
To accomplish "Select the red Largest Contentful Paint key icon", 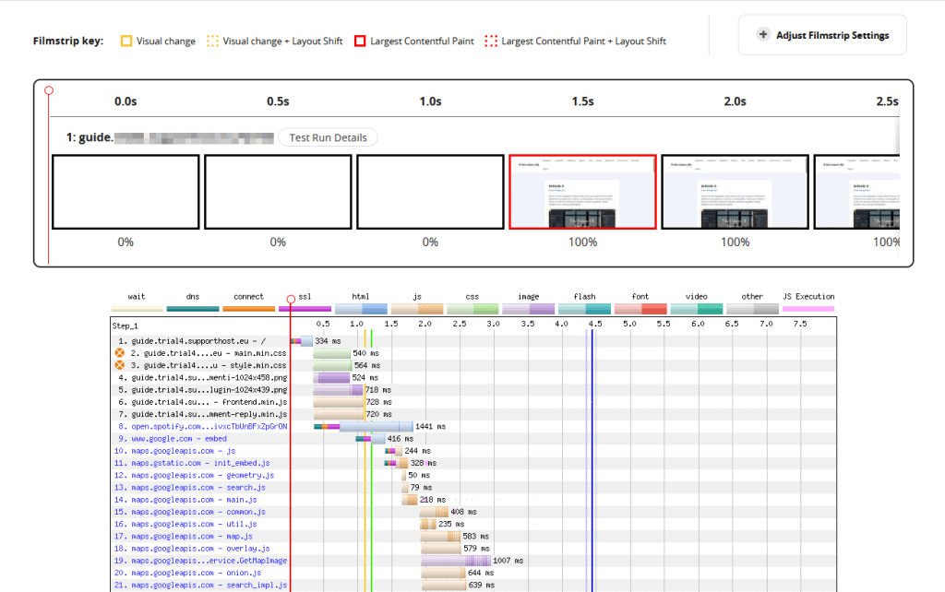I will click(x=360, y=41).
